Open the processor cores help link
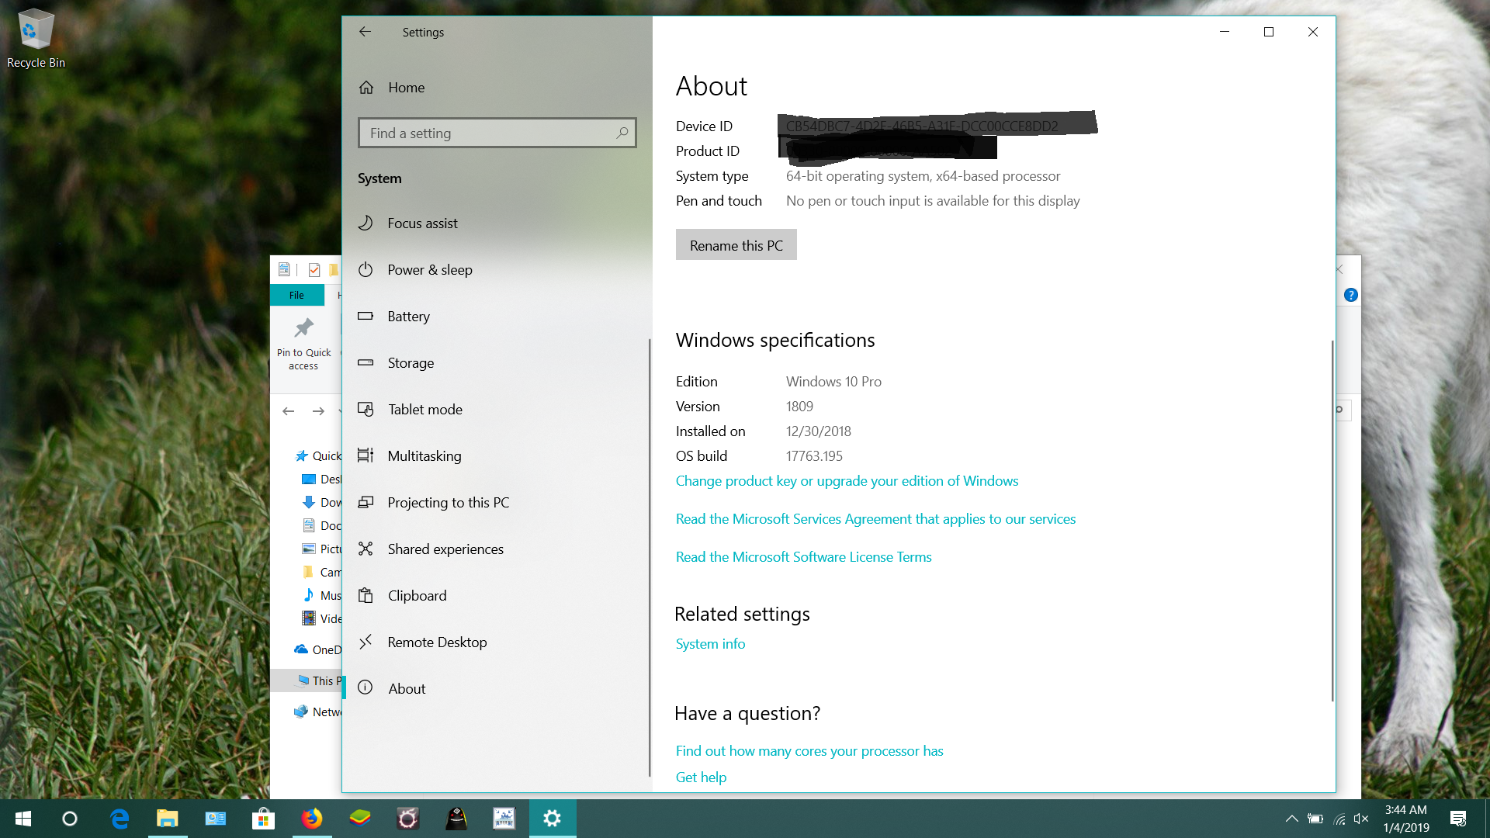The image size is (1490, 838). (809, 751)
